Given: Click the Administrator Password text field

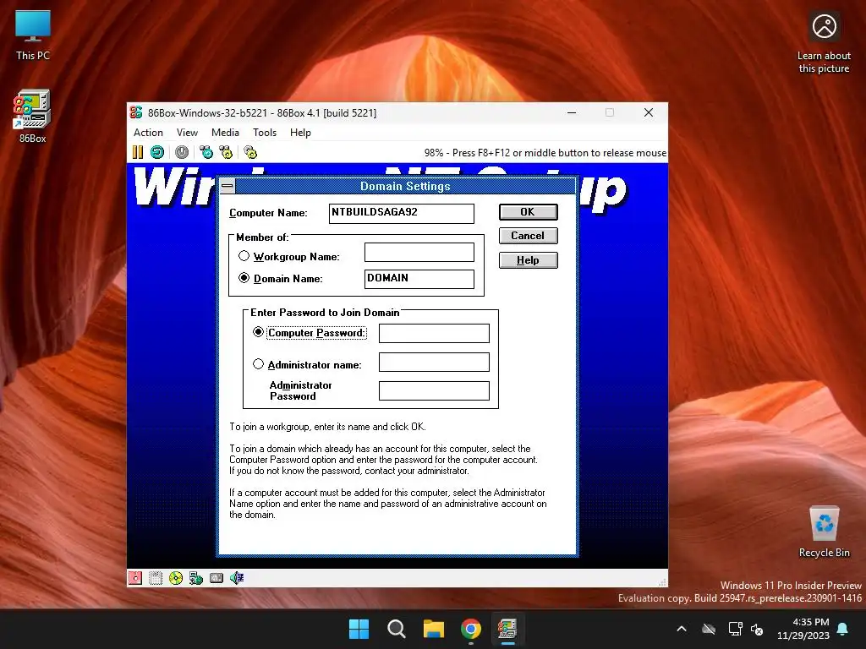Looking at the screenshot, I should [x=434, y=390].
